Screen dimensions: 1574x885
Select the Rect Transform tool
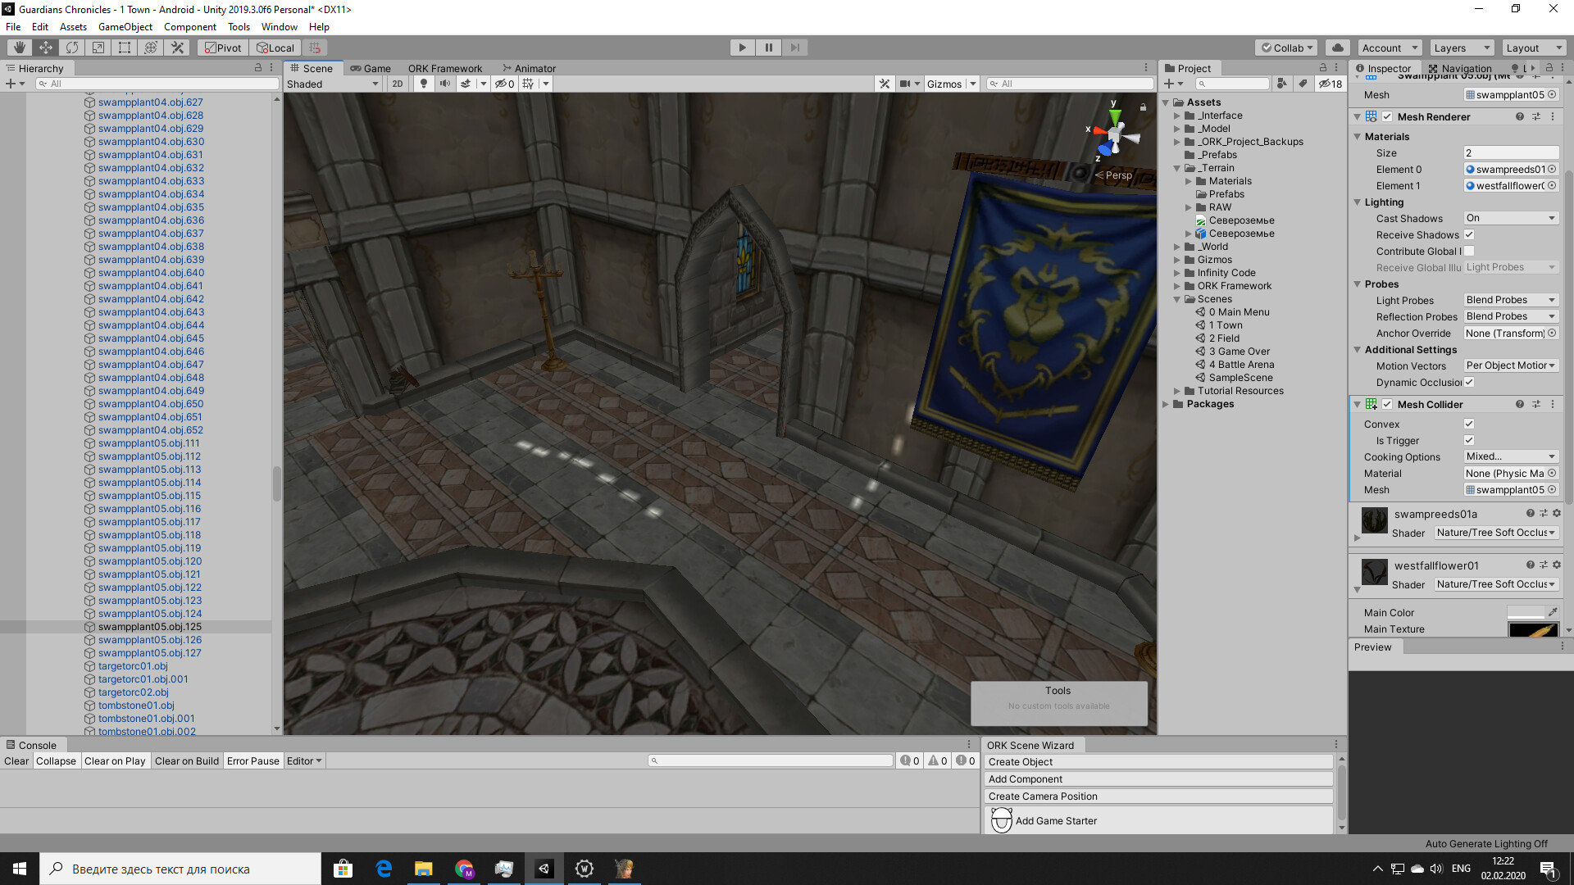click(x=124, y=47)
